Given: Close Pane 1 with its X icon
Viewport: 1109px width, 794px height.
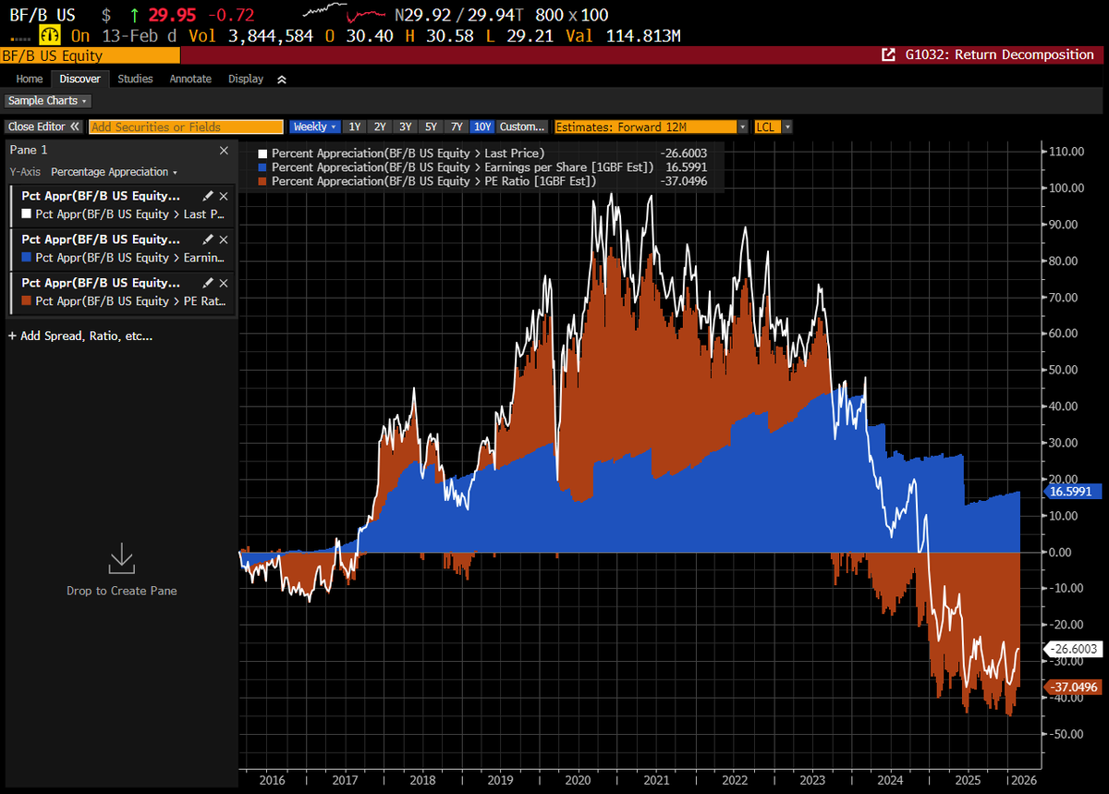Looking at the screenshot, I should [224, 150].
